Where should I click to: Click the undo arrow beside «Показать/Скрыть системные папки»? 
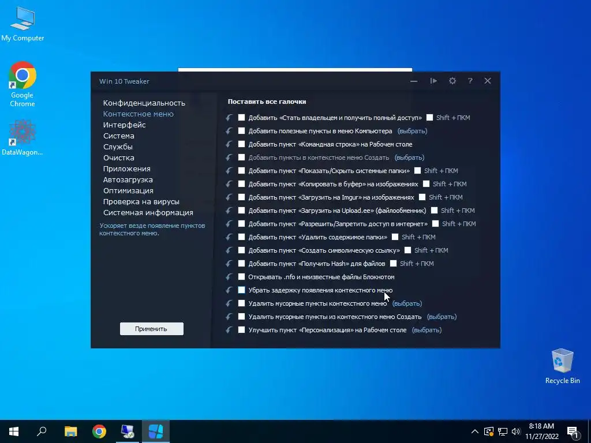tap(229, 171)
